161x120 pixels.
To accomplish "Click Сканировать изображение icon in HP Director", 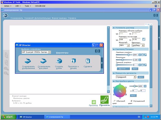I will pos(28,61).
